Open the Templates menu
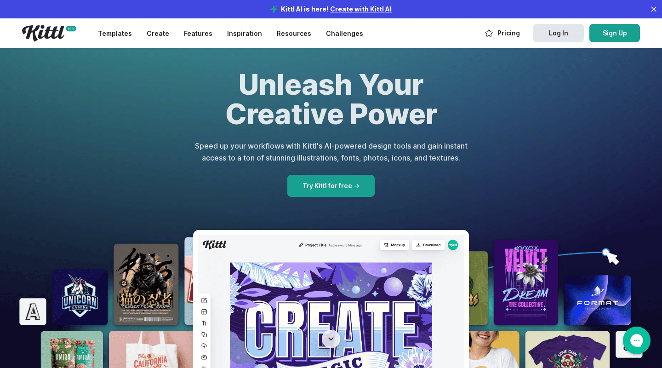Screen dimensions: 662x368 (115, 33)
